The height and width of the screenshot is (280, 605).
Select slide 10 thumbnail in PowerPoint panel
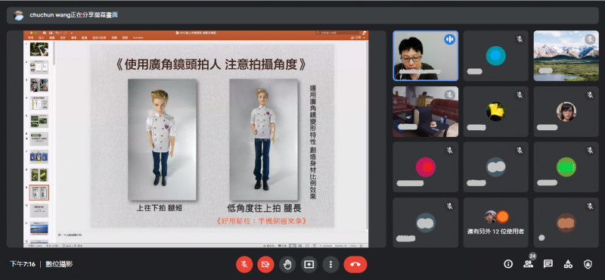39,210
